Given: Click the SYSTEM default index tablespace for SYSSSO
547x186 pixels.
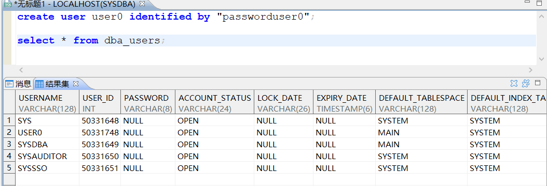Looking at the screenshot, I should tap(507, 168).
